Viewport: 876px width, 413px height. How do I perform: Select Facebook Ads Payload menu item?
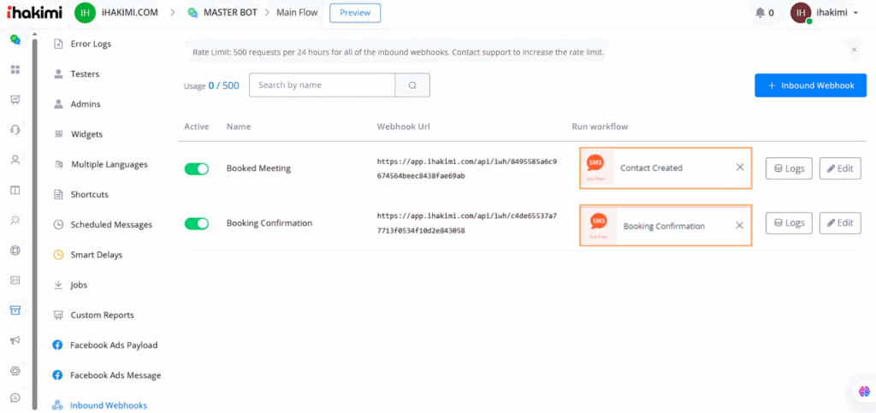[113, 345]
